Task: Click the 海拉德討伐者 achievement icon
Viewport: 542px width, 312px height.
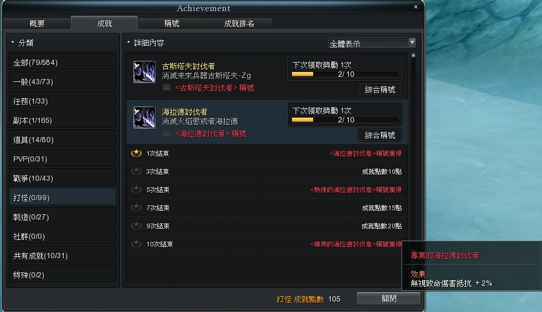Action: coord(145,118)
